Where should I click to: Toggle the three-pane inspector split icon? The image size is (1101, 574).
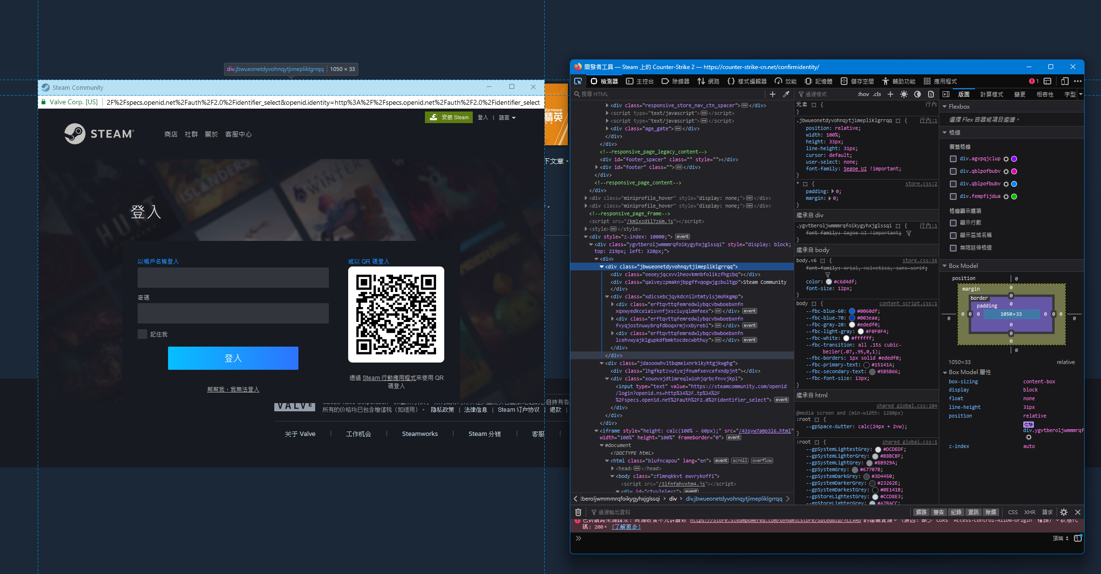pyautogui.click(x=946, y=94)
